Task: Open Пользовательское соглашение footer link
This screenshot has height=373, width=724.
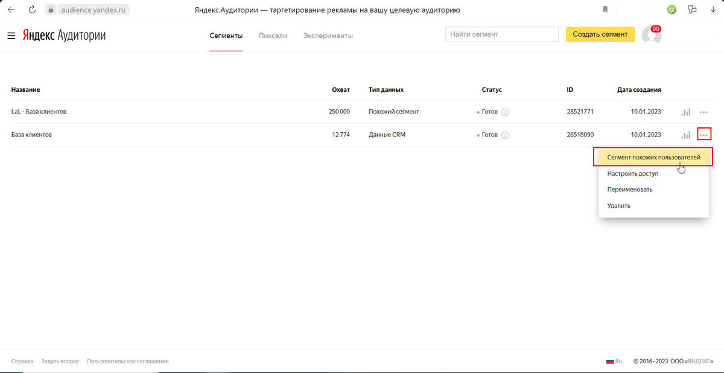Action: pyautogui.click(x=128, y=361)
